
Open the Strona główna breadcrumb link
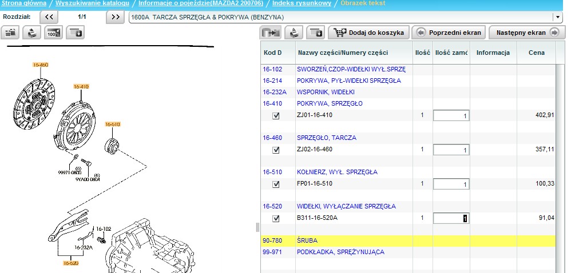24,3
